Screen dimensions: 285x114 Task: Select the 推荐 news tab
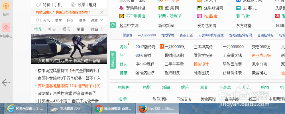(38, 29)
